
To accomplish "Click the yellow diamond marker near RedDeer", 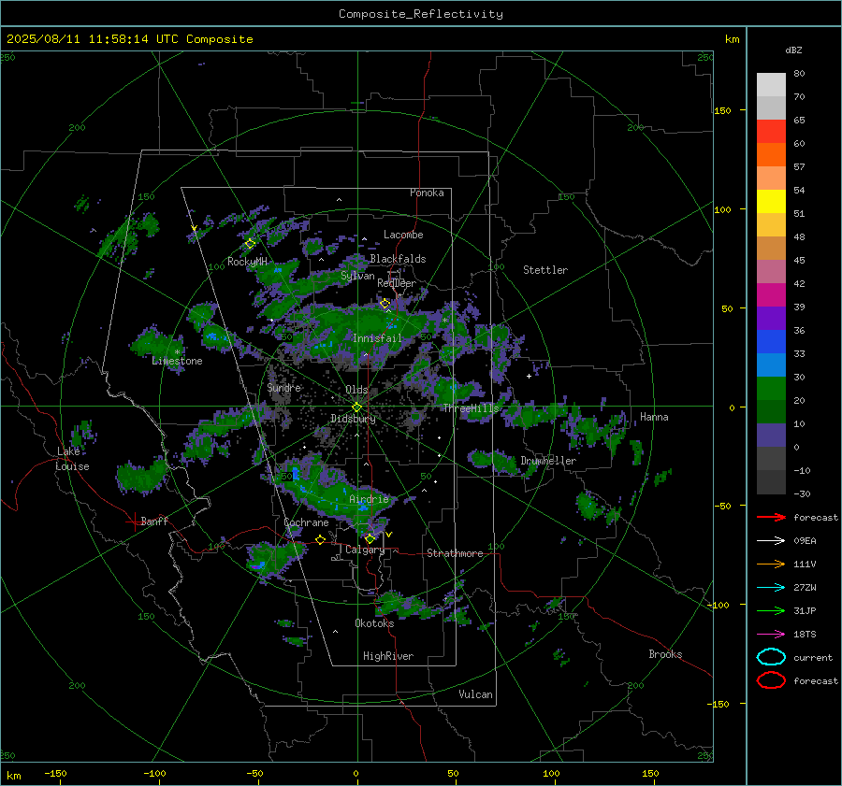I will pyautogui.click(x=385, y=304).
